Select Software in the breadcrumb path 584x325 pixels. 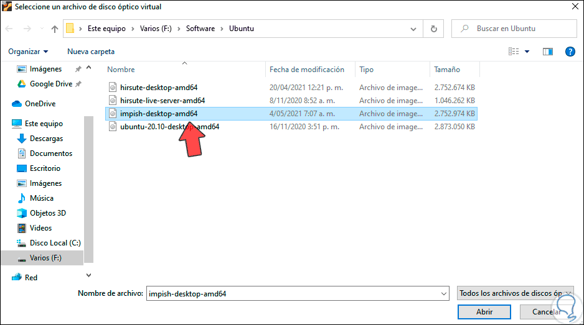pos(200,29)
